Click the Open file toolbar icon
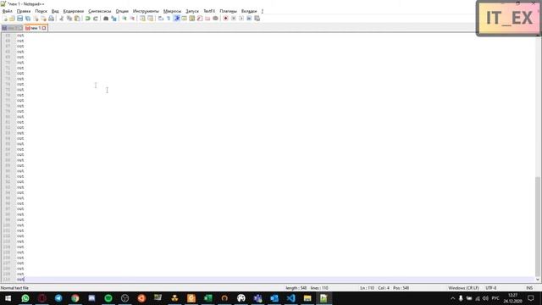The width and height of the screenshot is (542, 305). [x=12, y=19]
